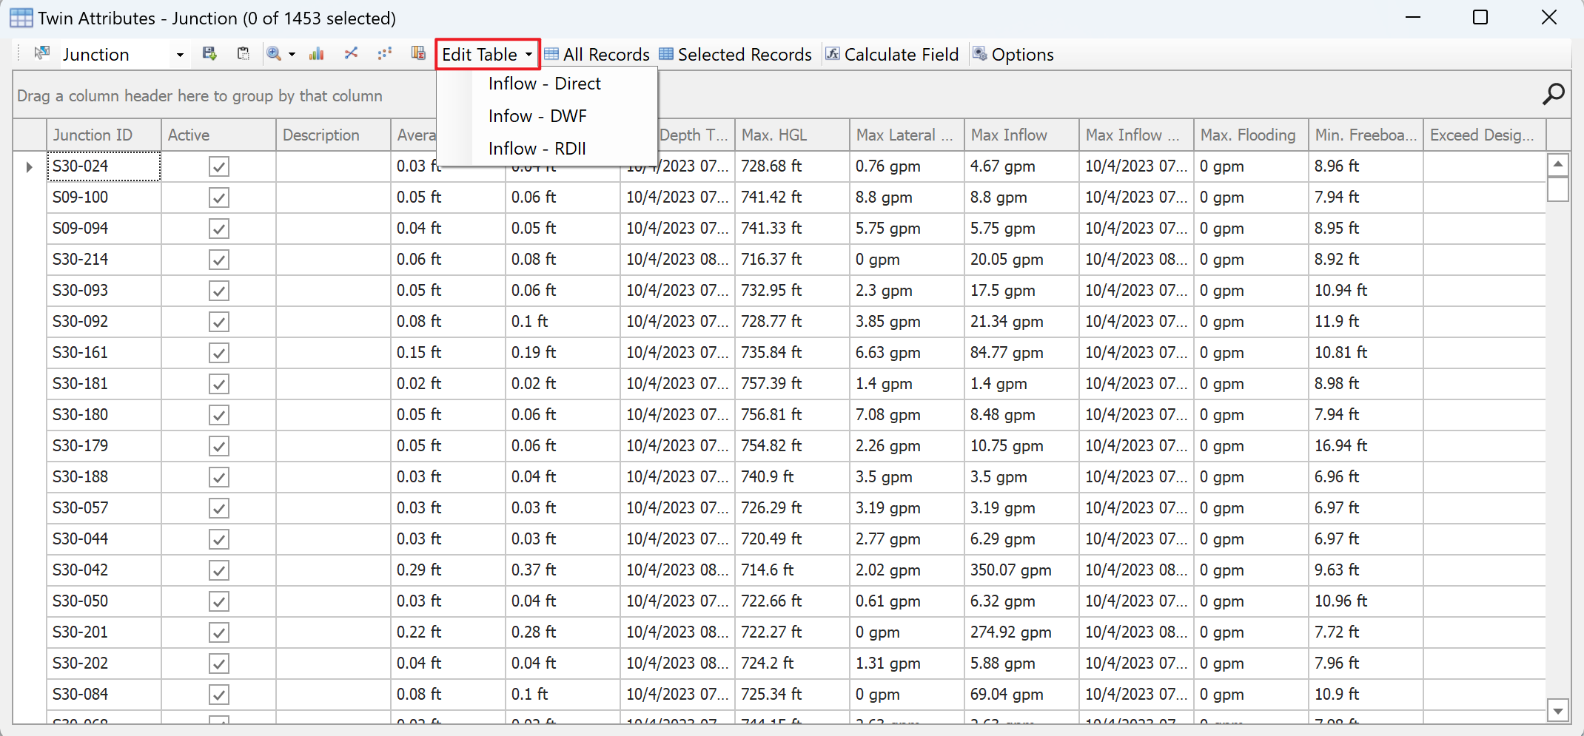Click the line graph icon
1584x736 pixels.
click(351, 53)
